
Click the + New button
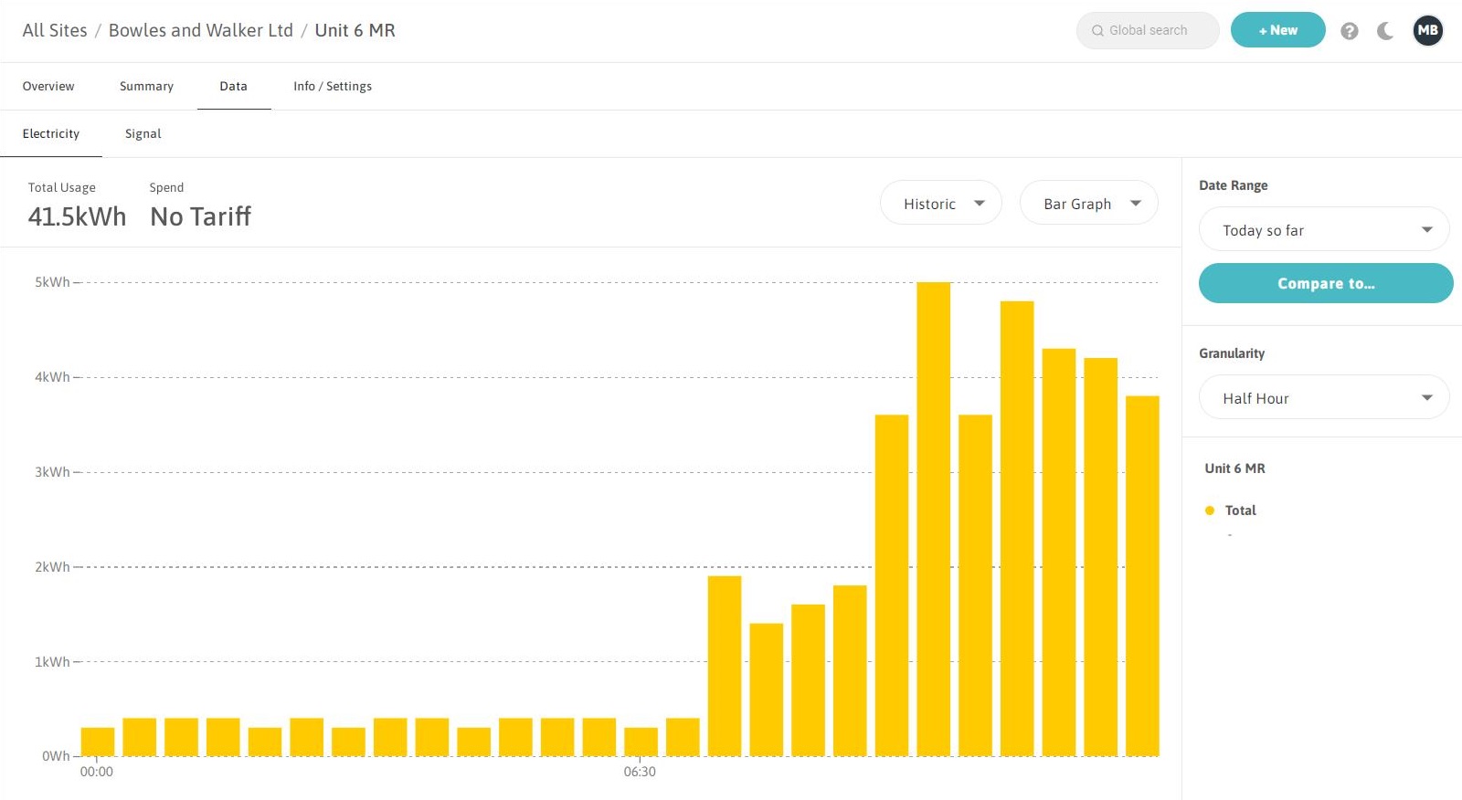click(1277, 30)
